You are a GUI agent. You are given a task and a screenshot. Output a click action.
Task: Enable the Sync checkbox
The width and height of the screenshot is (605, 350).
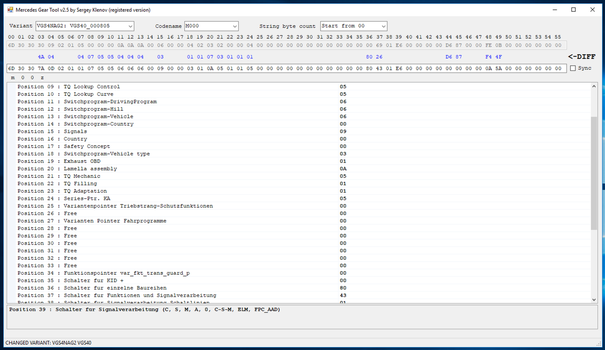click(573, 68)
